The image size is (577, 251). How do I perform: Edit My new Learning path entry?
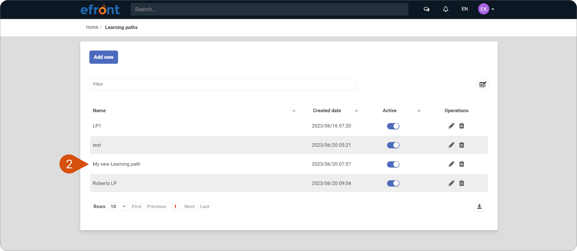[451, 164]
